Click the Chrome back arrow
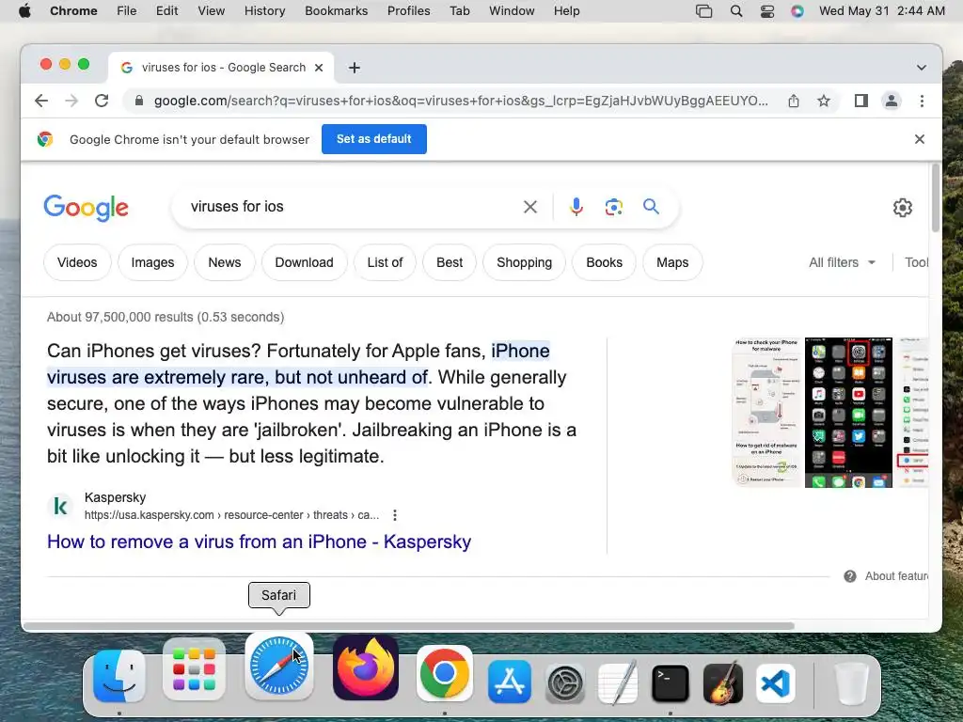Image resolution: width=963 pixels, height=722 pixels. (x=41, y=101)
